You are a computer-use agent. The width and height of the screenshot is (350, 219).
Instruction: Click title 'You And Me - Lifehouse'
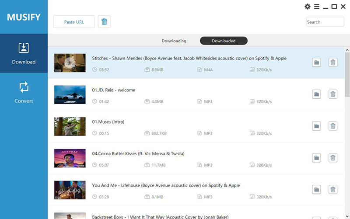(x=166, y=185)
